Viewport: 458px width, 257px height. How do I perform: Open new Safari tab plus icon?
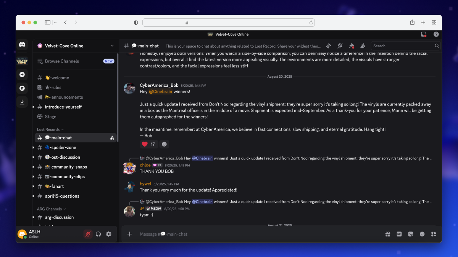pyautogui.click(x=423, y=22)
